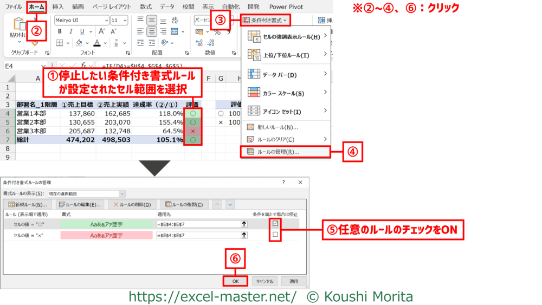The width and height of the screenshot is (542, 305).
Task: Open the 条件付き書式 dropdown button
Action: coord(265,20)
